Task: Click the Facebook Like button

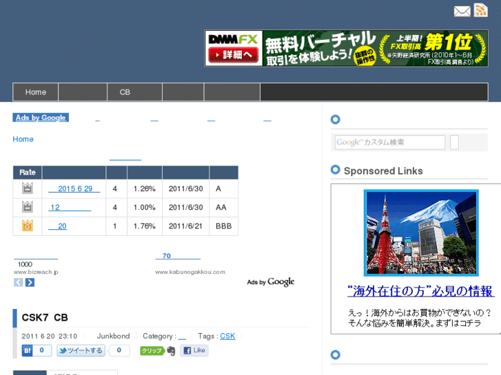Action: (194, 350)
